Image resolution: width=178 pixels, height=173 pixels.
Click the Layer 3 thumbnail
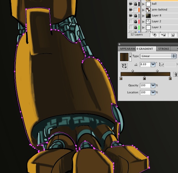pos(148,27)
